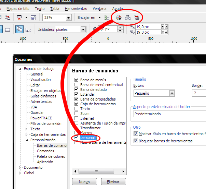Check Internet toolbar checkbox

tap(76, 118)
